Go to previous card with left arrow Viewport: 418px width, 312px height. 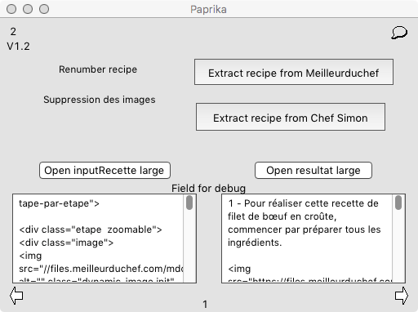coord(16,296)
